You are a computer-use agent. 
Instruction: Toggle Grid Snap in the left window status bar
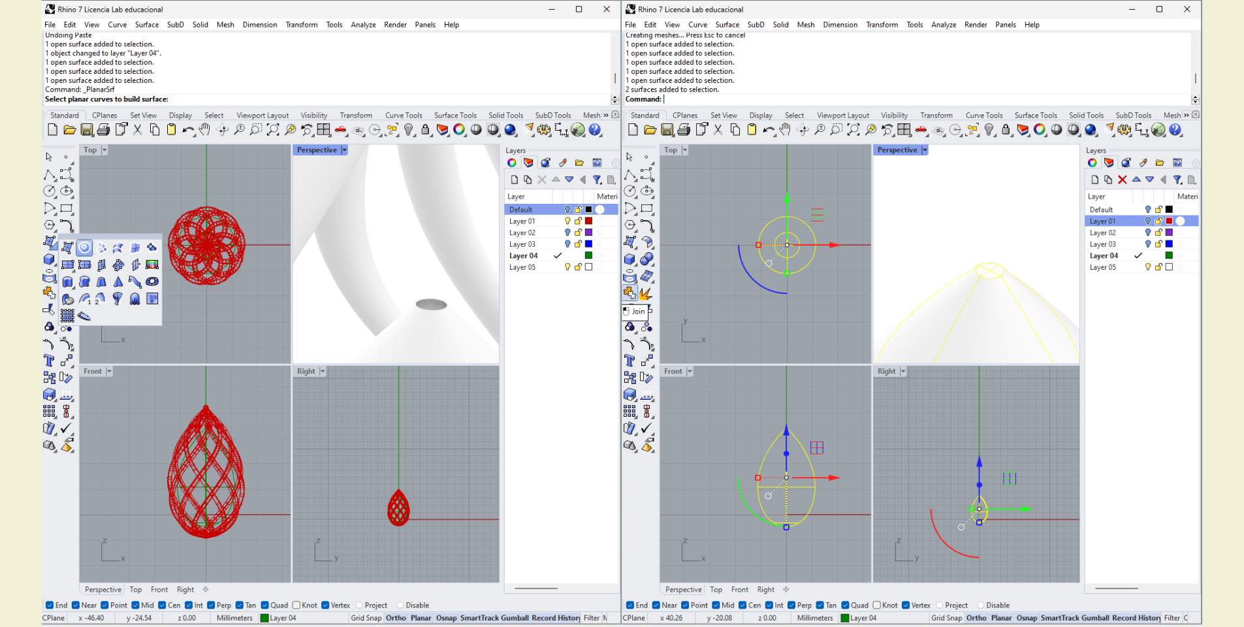(366, 618)
